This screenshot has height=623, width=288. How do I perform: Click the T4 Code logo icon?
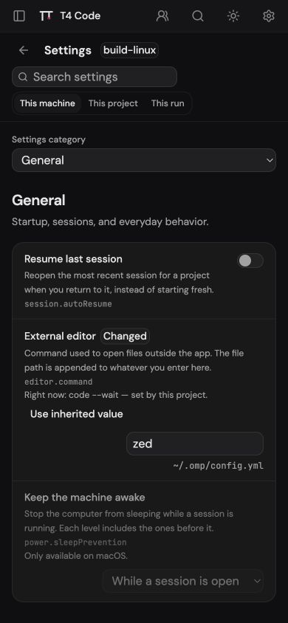pos(46,16)
